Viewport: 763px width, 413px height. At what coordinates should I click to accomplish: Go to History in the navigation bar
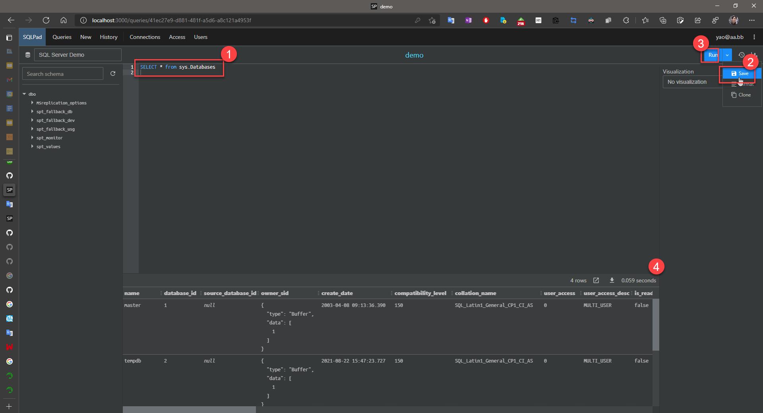[x=108, y=37]
